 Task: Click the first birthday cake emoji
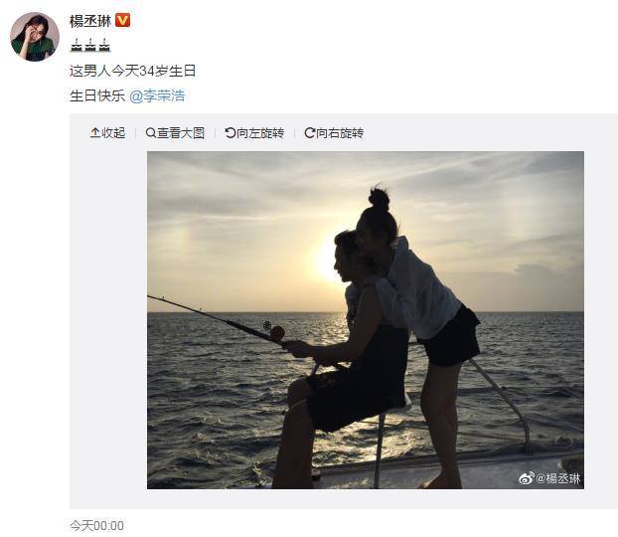[x=77, y=45]
